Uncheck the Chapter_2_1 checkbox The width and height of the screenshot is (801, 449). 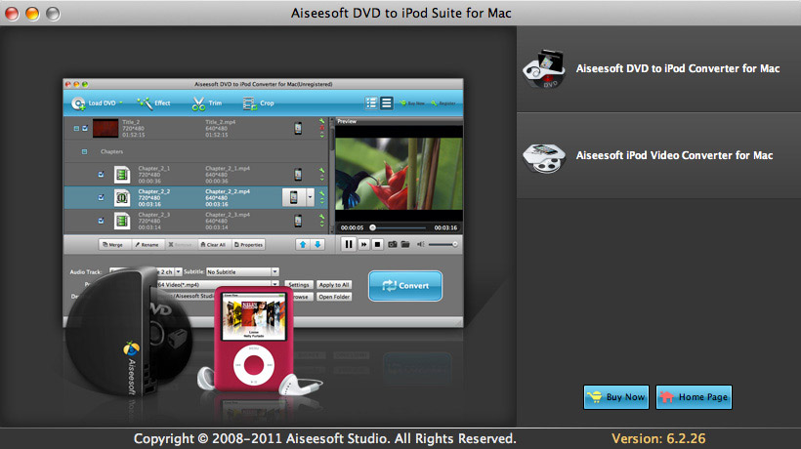point(101,175)
